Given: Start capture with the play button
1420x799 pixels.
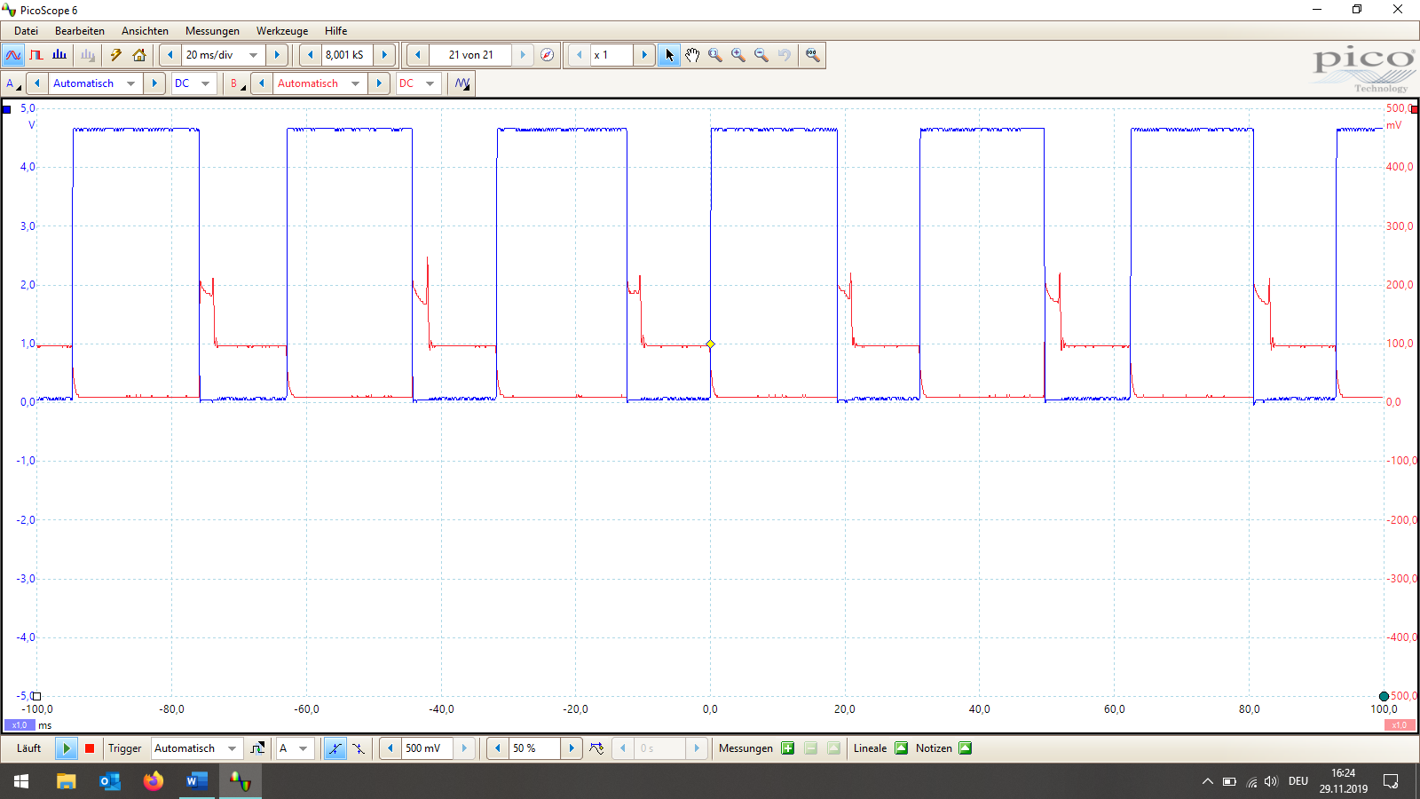Looking at the screenshot, I should point(67,748).
